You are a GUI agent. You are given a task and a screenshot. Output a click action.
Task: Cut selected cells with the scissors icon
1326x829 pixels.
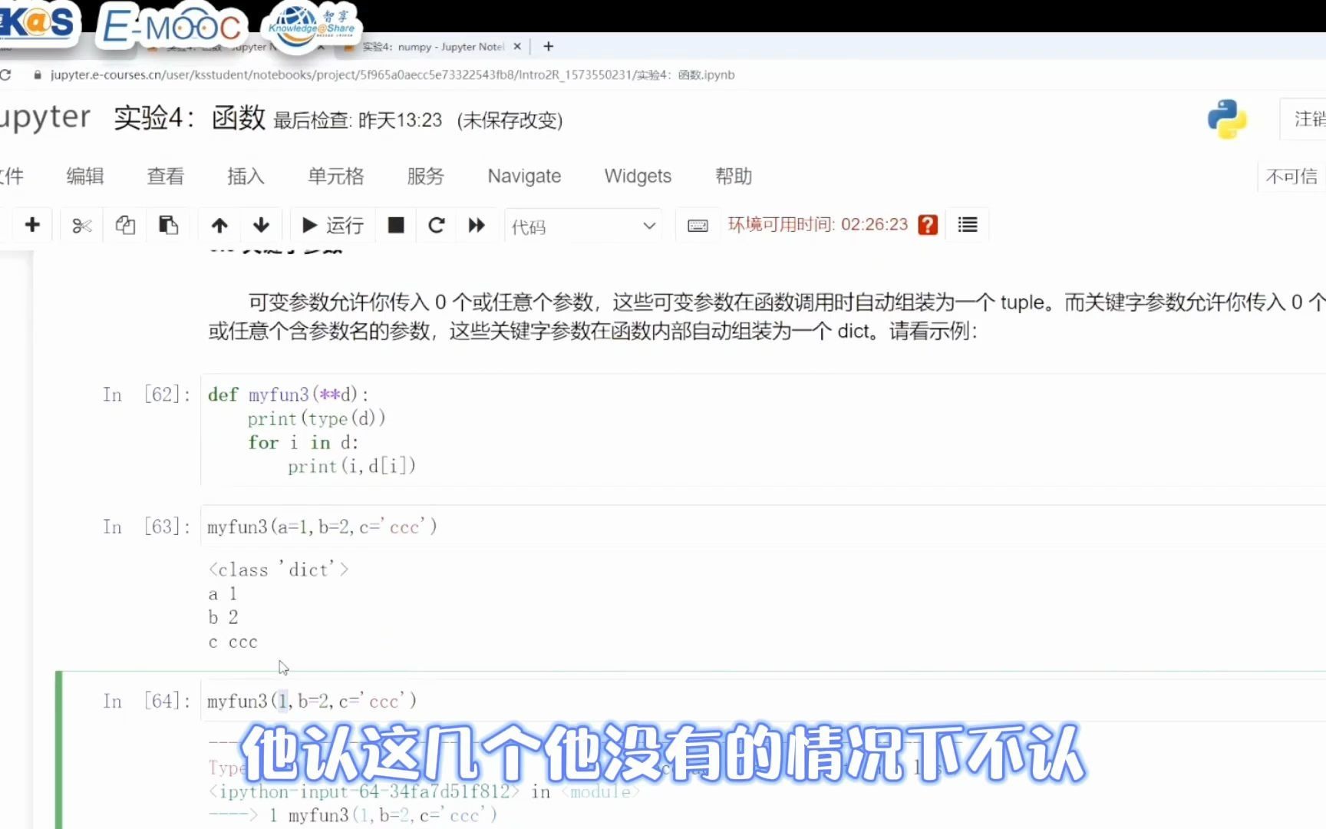(x=81, y=225)
